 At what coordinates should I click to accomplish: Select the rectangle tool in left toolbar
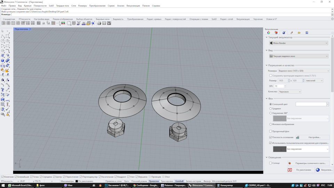click(x=7, y=46)
